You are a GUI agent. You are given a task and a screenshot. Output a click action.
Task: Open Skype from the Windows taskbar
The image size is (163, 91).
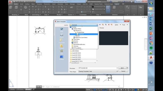151,14
